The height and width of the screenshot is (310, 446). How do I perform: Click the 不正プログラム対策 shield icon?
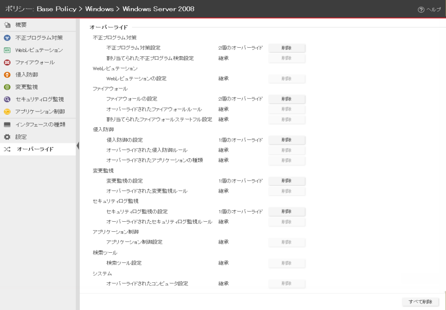pos(7,38)
